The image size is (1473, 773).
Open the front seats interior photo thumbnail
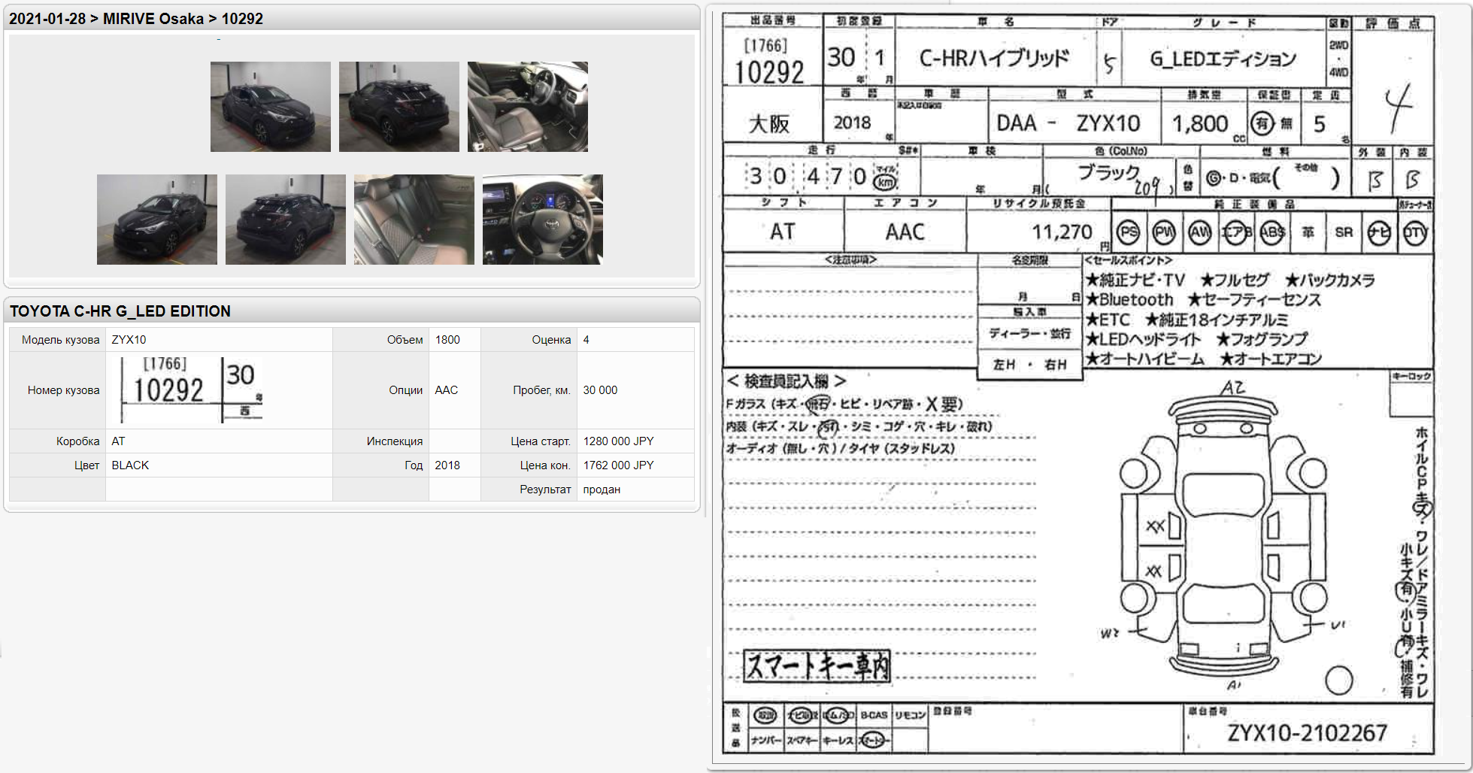pyautogui.click(x=528, y=107)
